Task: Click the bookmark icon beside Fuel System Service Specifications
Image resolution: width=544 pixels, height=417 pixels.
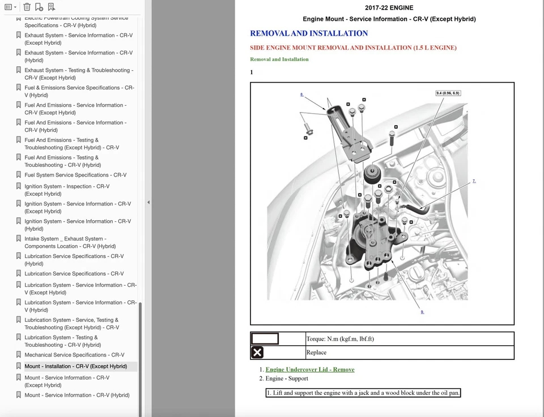Action: [x=19, y=175]
